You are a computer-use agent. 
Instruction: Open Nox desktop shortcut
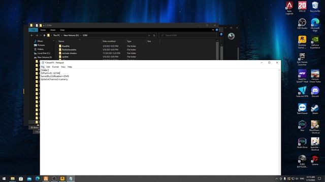click(302, 126)
